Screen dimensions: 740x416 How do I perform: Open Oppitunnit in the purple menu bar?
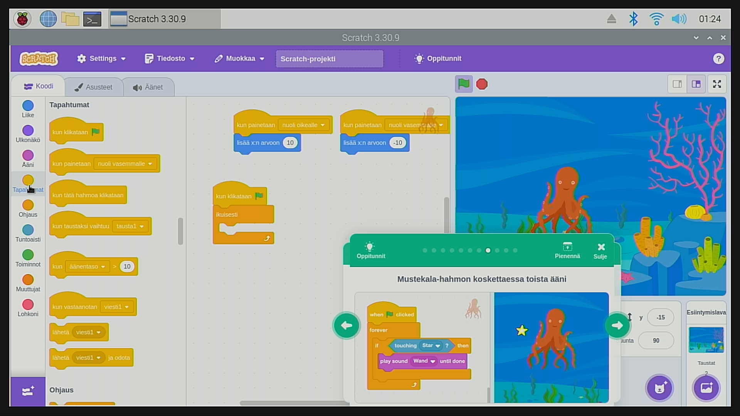click(x=438, y=59)
